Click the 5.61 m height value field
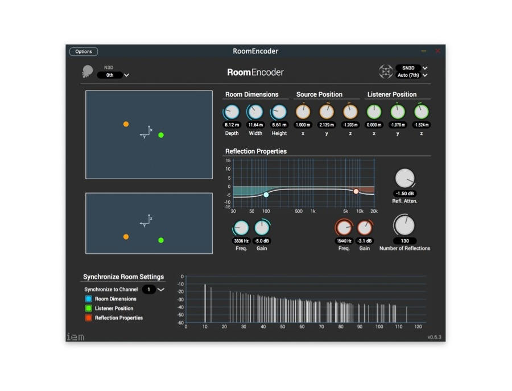Image resolution: width=512 pixels, height=391 pixels. tap(279, 125)
